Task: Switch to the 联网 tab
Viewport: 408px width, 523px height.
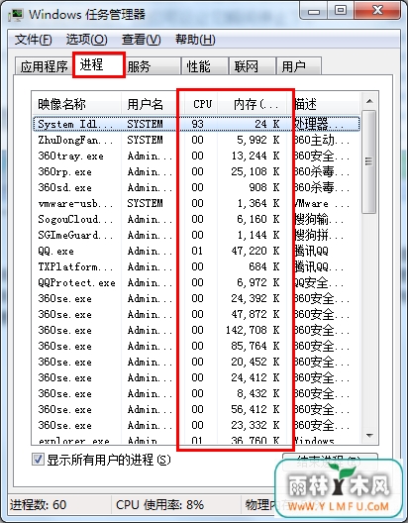Action: point(253,66)
